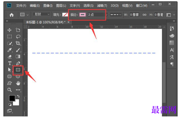Select the Move tool
Screen dimensions: 181x118
[9, 30]
